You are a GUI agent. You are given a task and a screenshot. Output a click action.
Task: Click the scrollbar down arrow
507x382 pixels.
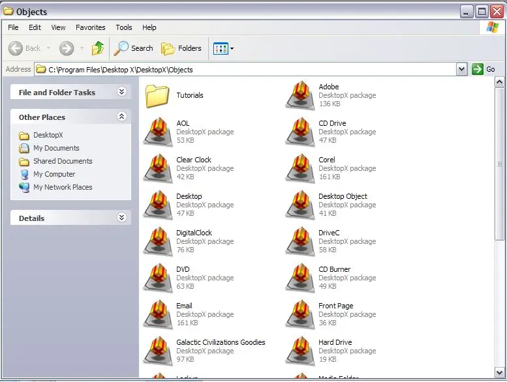pyautogui.click(x=499, y=373)
